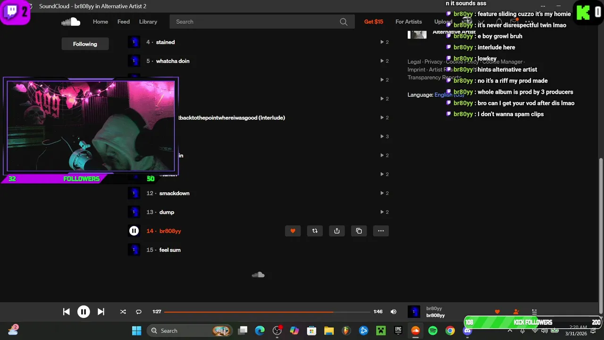Go to the Home tab
Image resolution: width=604 pixels, height=340 pixels.
pyautogui.click(x=101, y=22)
